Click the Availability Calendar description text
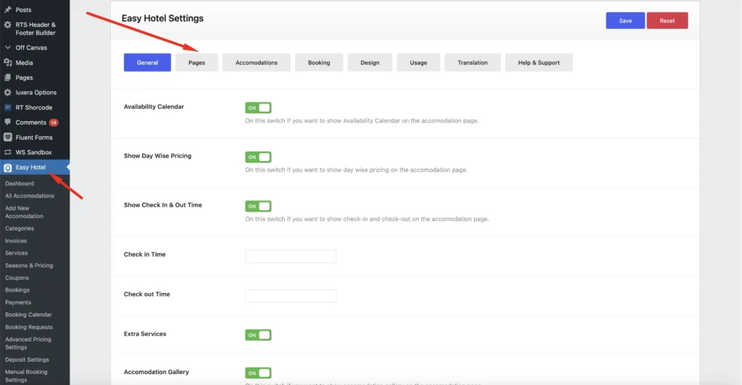 point(362,121)
